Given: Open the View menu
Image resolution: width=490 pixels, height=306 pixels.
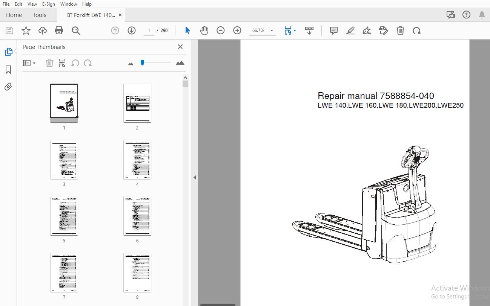Looking at the screenshot, I should click(x=32, y=4).
